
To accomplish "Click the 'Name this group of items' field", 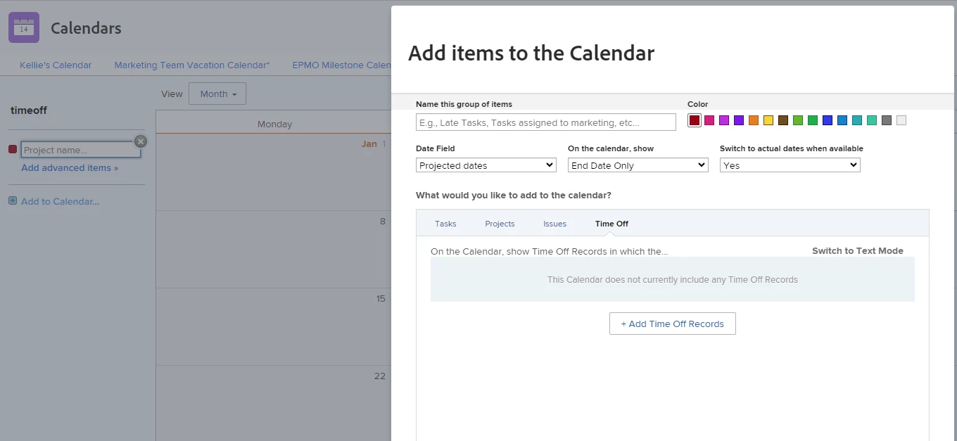I will 546,122.
